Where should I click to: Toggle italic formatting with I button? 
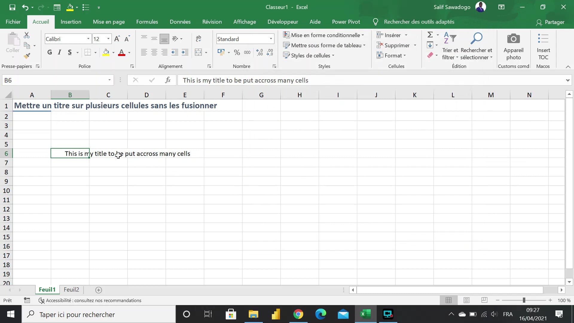59,53
